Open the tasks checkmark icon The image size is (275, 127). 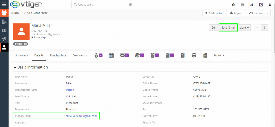[x=261, y=5]
